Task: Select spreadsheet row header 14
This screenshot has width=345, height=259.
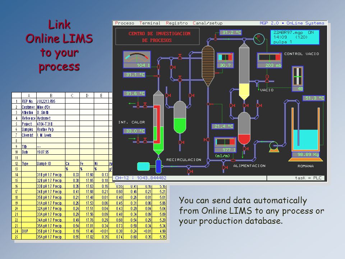Action: 17,175
